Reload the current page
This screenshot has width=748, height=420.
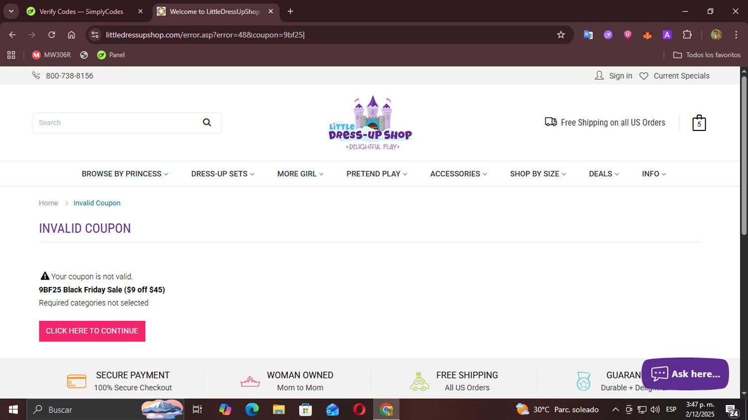pos(52,35)
